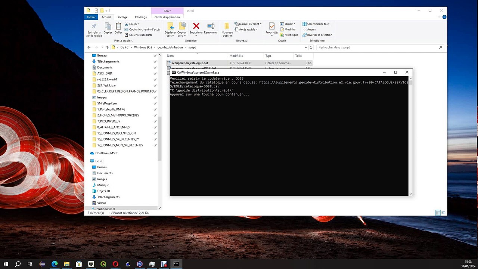Refresh the script folder view

(x=311, y=47)
